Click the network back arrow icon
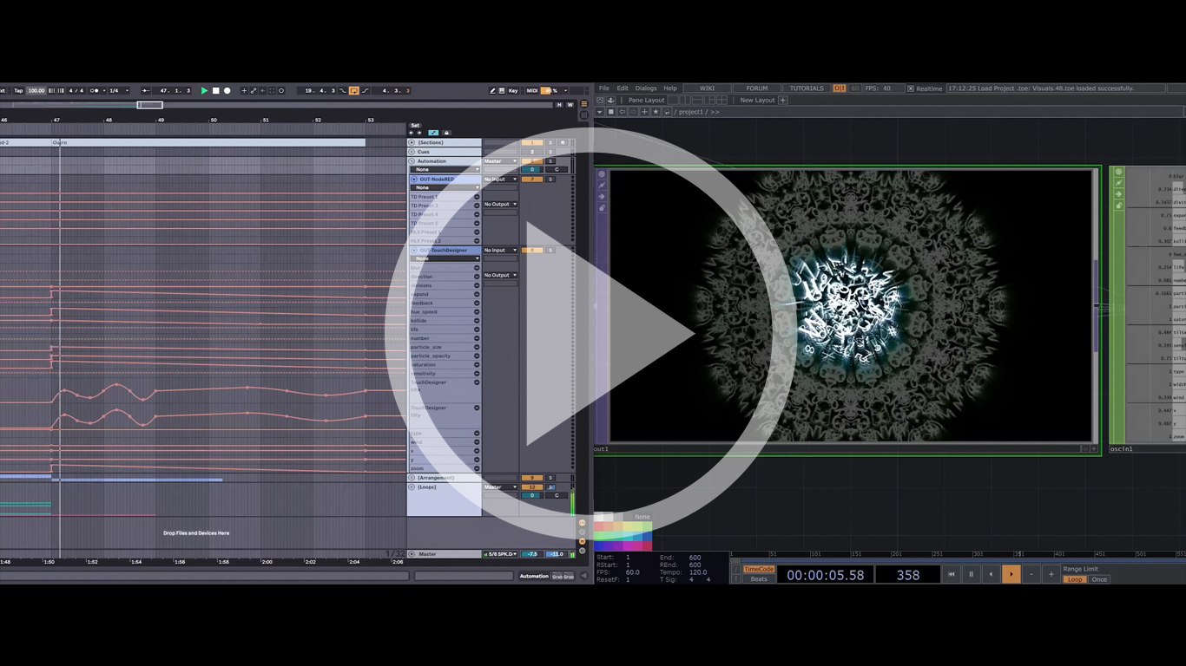 (x=622, y=112)
